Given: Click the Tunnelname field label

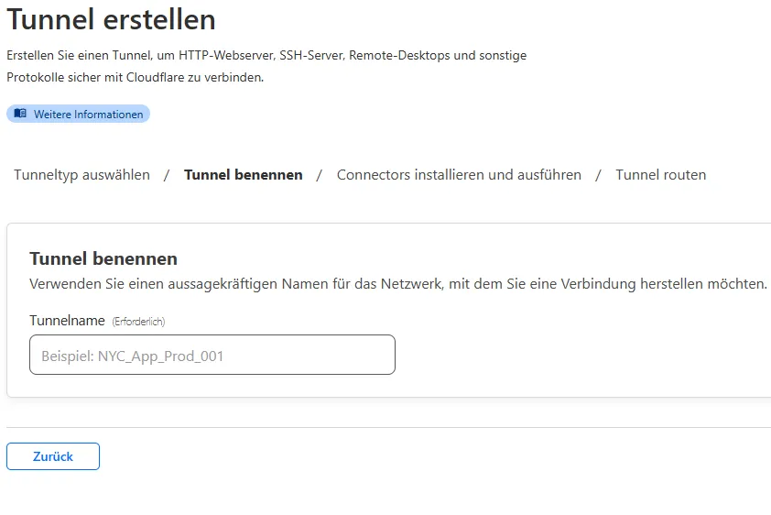Looking at the screenshot, I should (x=68, y=321).
